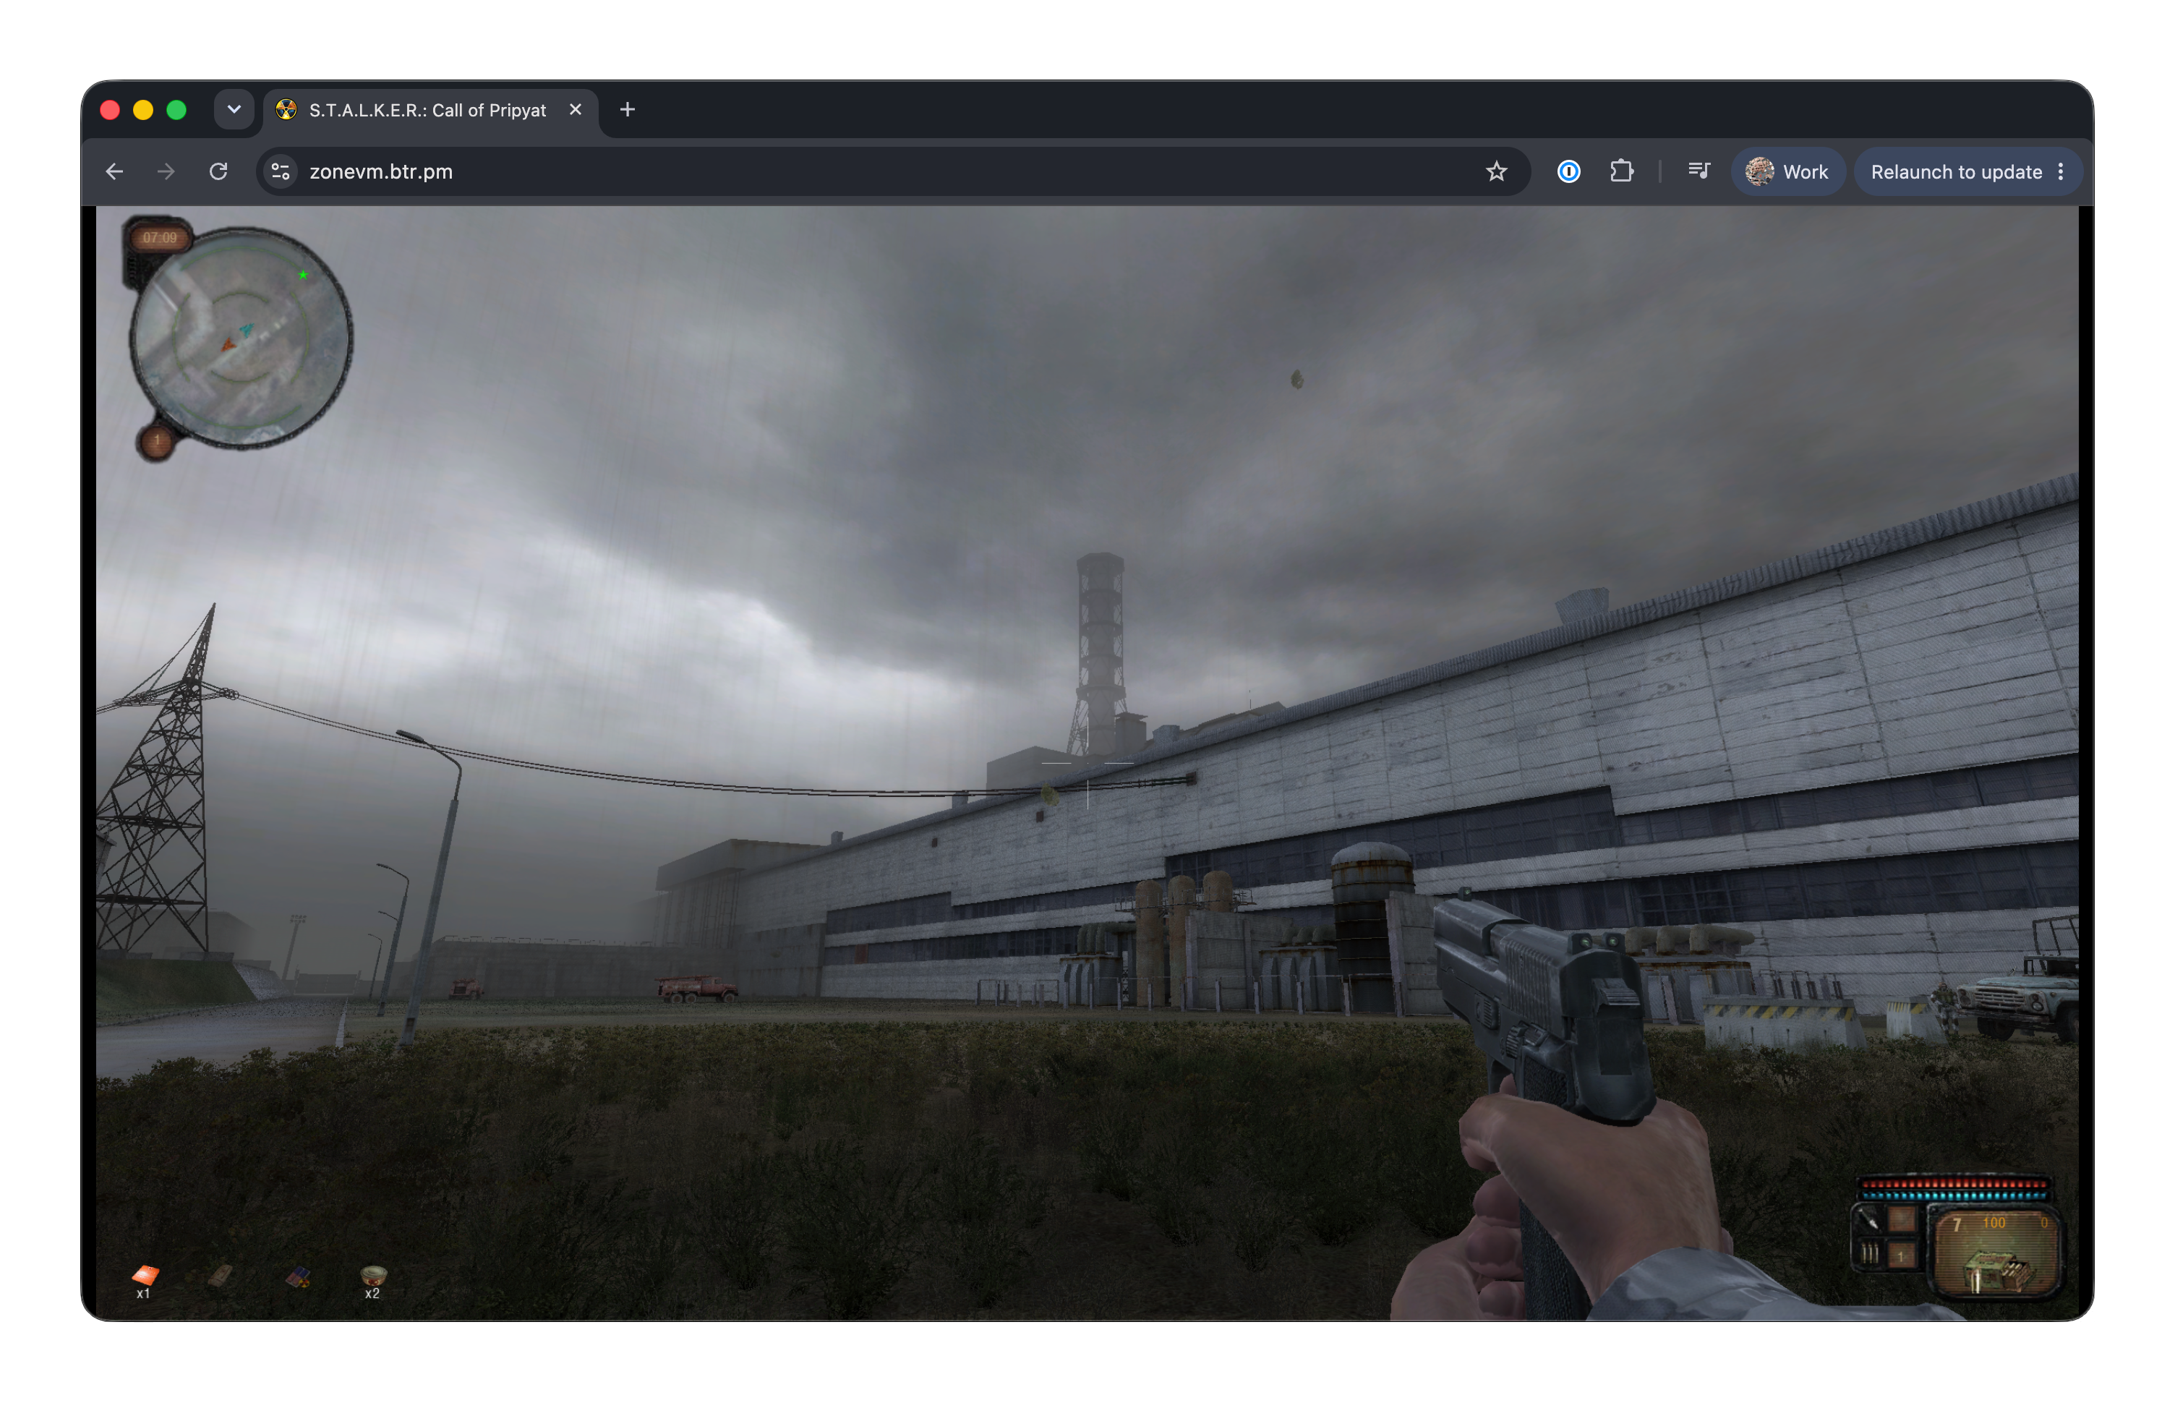Click the round counter showing 1 below minimap
Viewport: 2175px width, 1403px height.
coord(158,442)
